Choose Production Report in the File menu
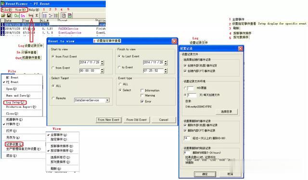The image size is (308, 180). 21,107
